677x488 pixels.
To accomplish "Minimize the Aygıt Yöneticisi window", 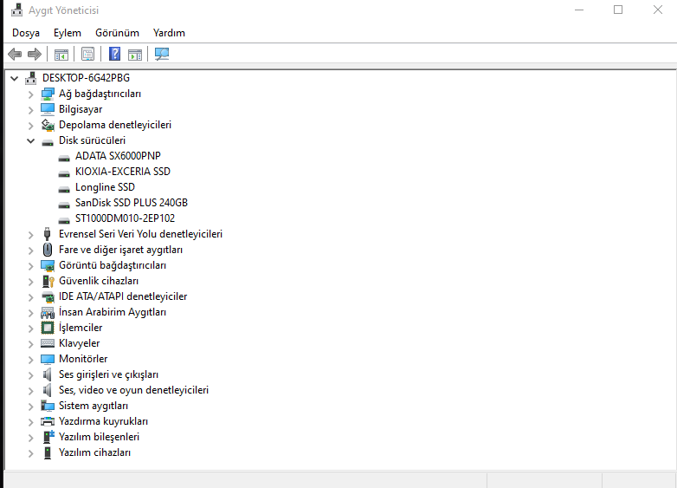I will 579,10.
